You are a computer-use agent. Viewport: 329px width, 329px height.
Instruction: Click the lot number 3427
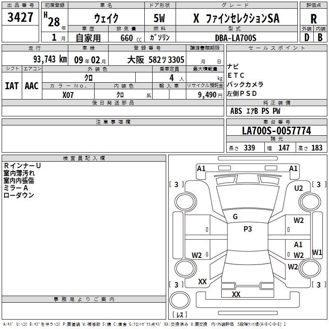pyautogui.click(x=21, y=19)
